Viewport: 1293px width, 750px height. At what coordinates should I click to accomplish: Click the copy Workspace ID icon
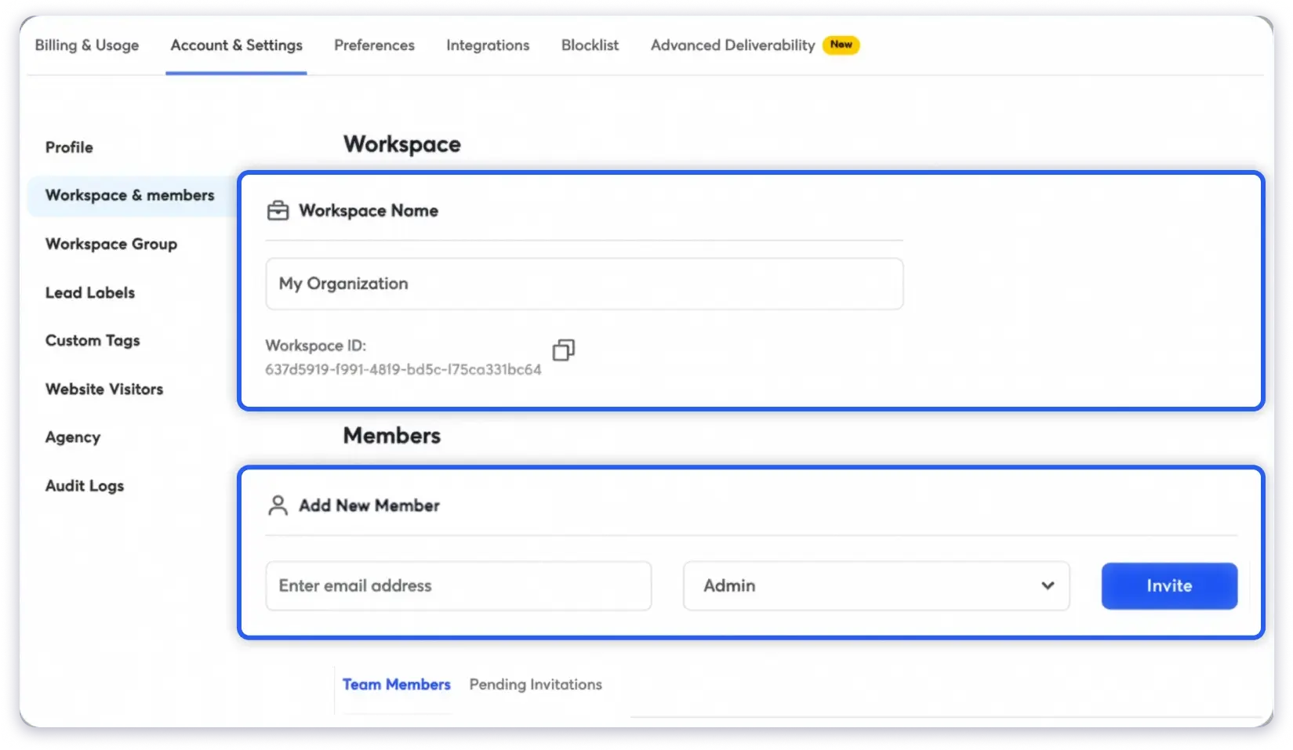tap(563, 350)
